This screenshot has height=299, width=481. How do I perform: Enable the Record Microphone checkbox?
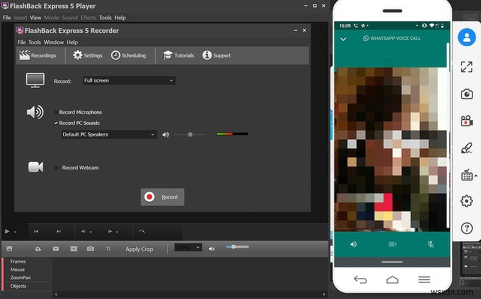click(56, 112)
